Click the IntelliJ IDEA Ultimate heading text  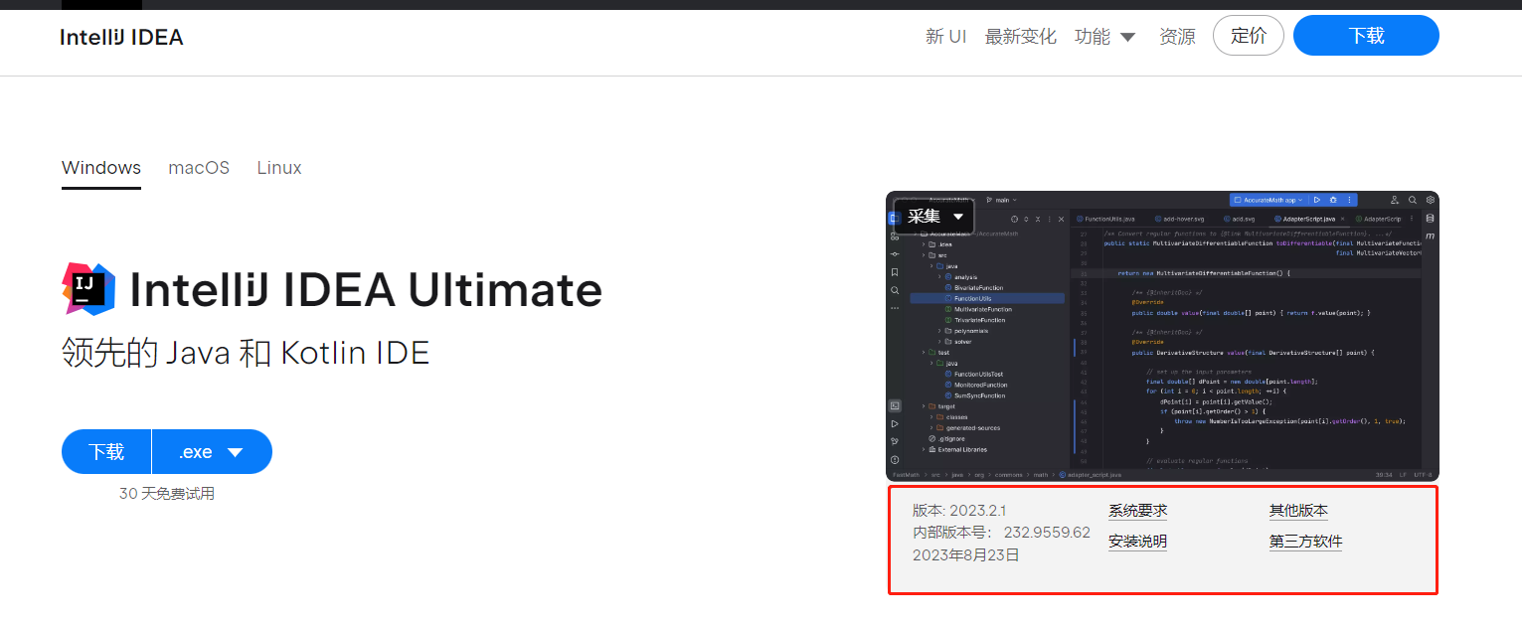[366, 289]
